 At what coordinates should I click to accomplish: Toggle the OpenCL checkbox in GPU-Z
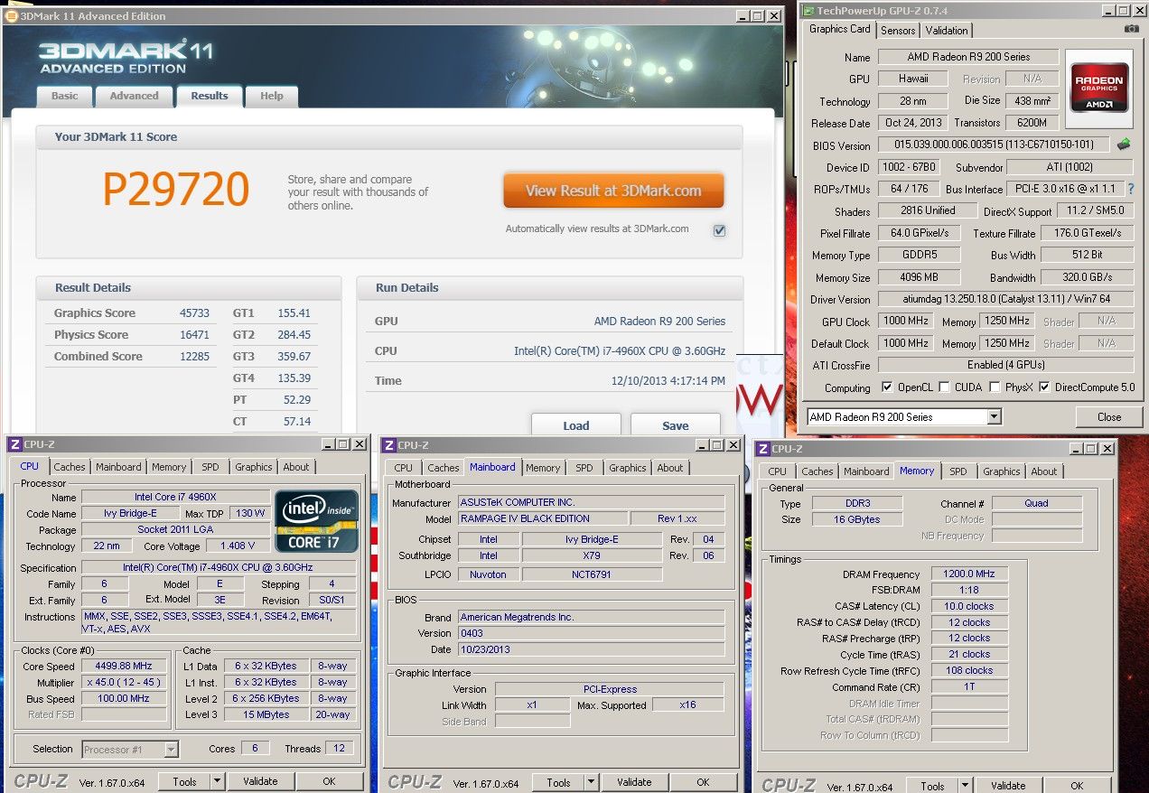tap(888, 387)
